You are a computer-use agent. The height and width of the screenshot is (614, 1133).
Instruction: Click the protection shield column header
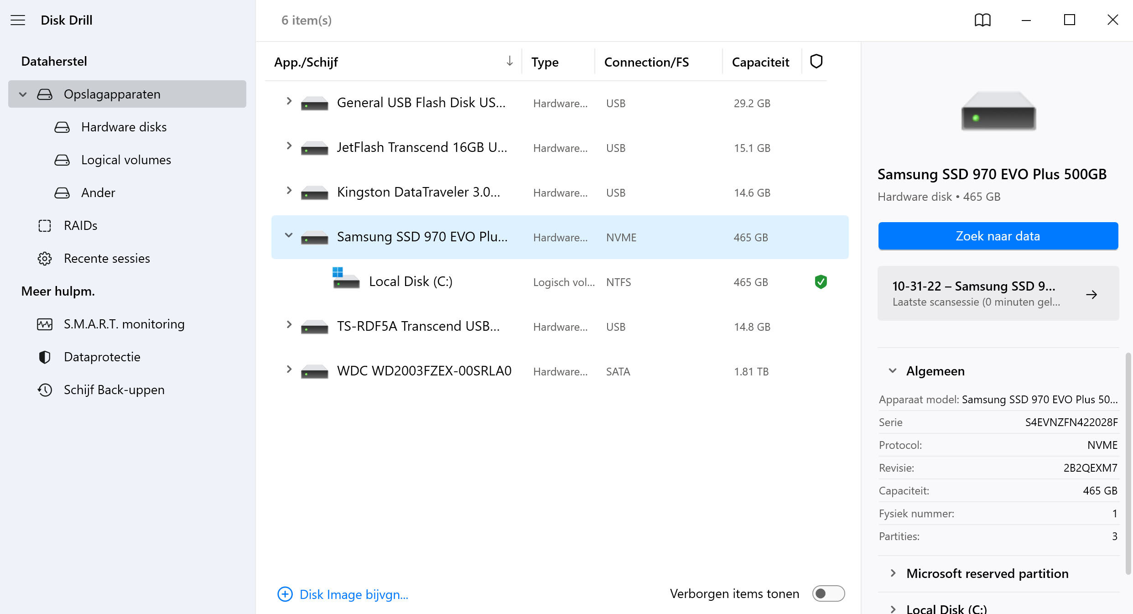(816, 62)
